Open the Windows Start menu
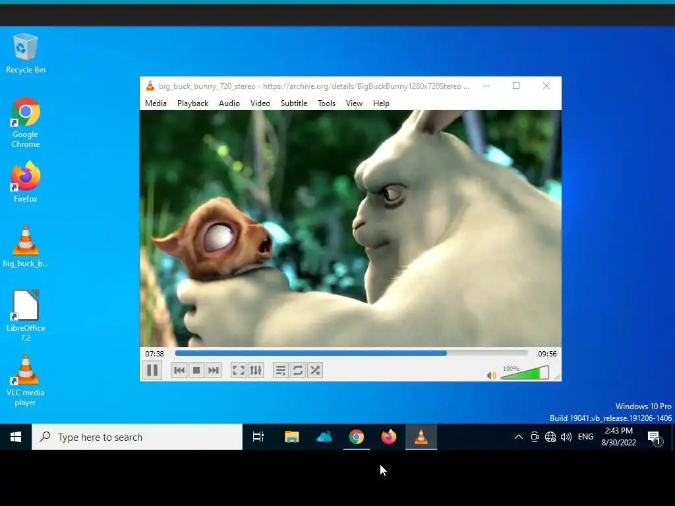The height and width of the screenshot is (506, 675). coord(16,437)
